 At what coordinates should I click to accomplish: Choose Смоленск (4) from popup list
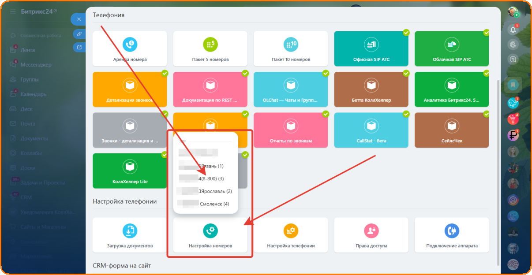point(214,204)
